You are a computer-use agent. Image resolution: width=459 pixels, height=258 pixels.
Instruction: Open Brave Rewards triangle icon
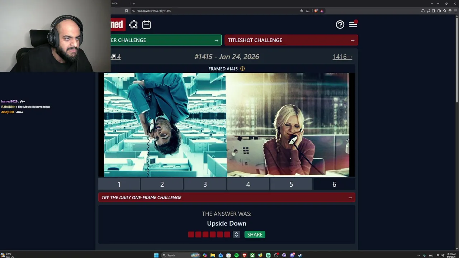tap(322, 11)
